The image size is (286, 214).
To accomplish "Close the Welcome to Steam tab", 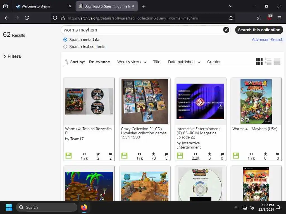I will coord(70,6).
